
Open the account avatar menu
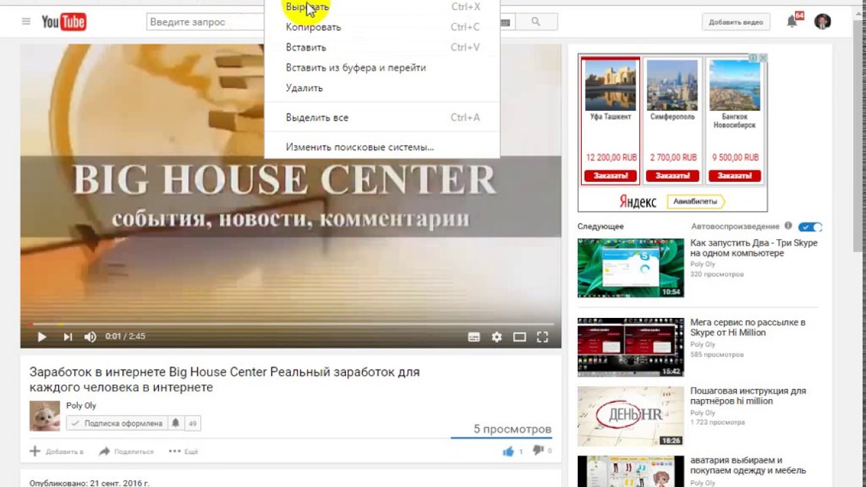click(x=822, y=22)
